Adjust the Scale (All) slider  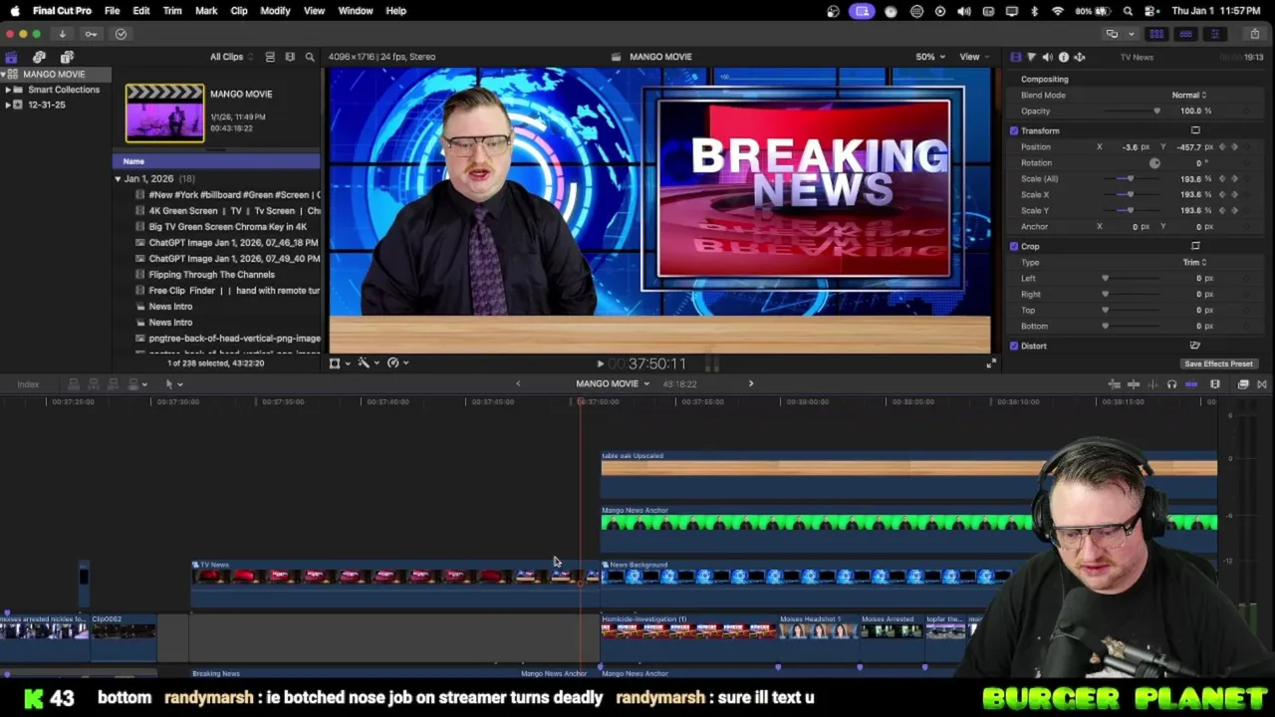[1130, 178]
